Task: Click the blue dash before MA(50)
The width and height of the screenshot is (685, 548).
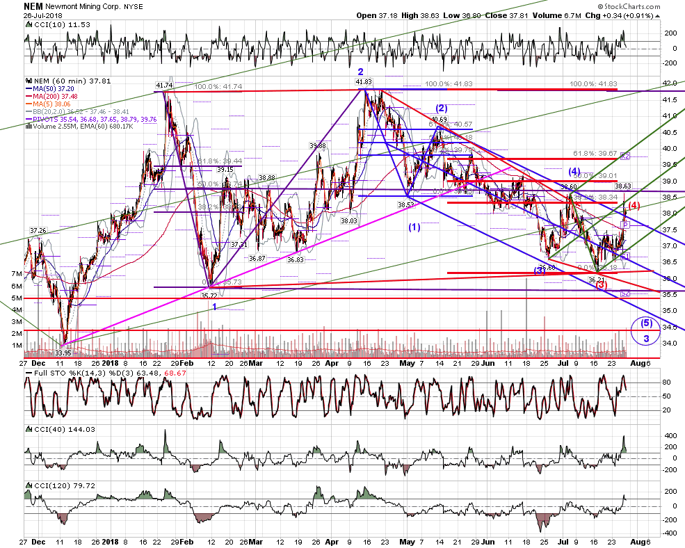Action: pos(29,89)
